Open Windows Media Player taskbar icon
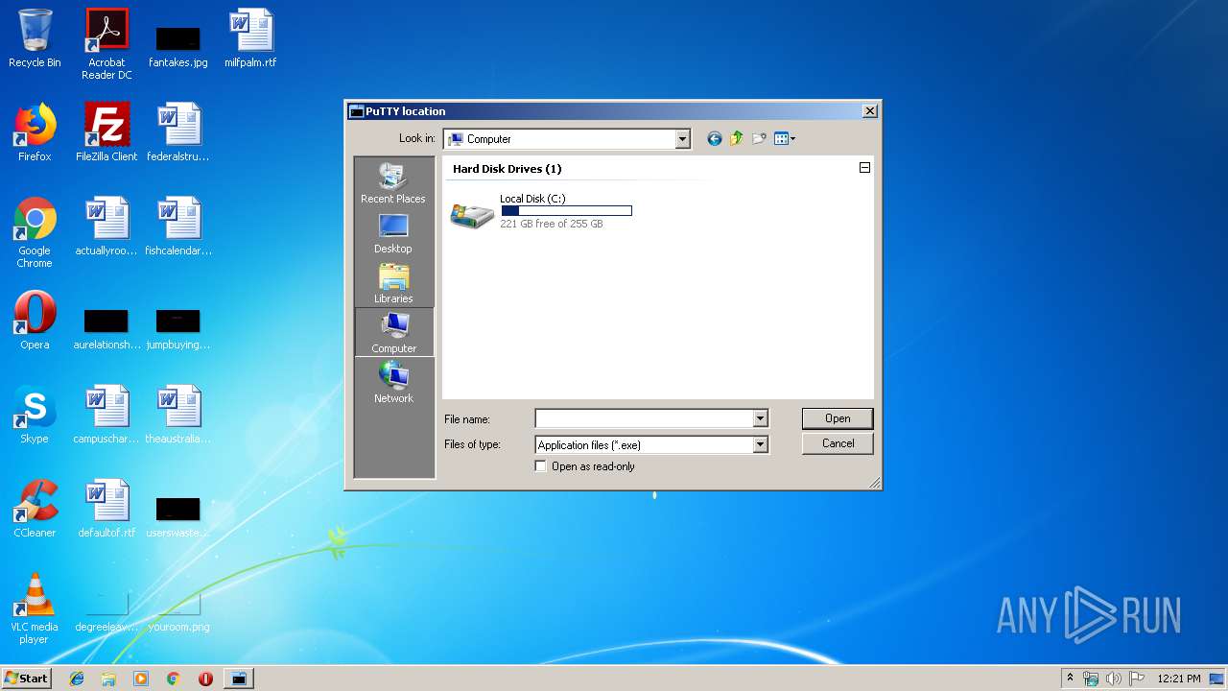 coord(141,679)
